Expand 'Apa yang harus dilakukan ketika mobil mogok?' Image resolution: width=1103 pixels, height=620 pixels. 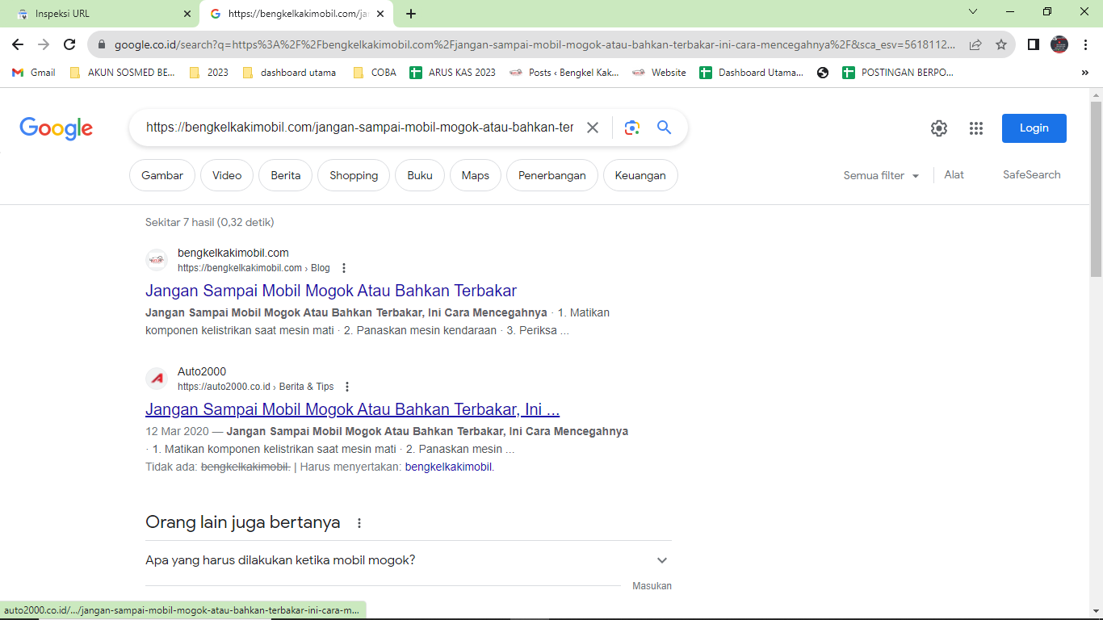click(409, 560)
